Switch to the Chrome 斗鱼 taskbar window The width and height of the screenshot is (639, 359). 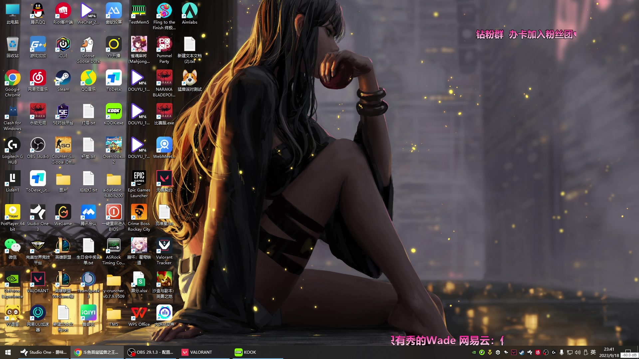[97, 352]
